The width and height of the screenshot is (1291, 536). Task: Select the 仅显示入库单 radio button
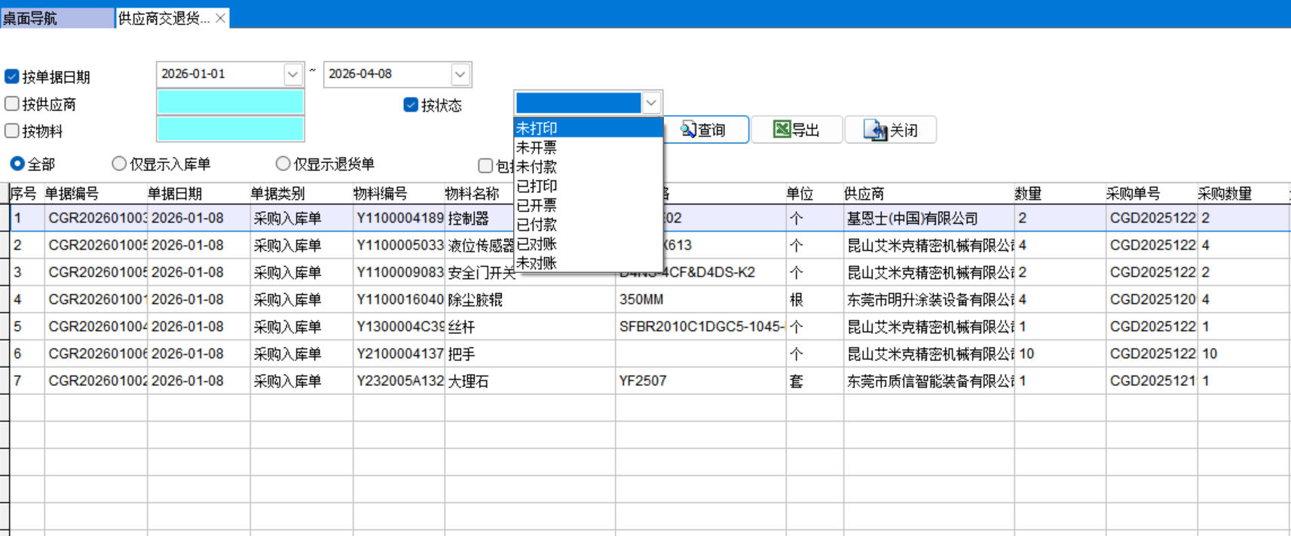(119, 164)
